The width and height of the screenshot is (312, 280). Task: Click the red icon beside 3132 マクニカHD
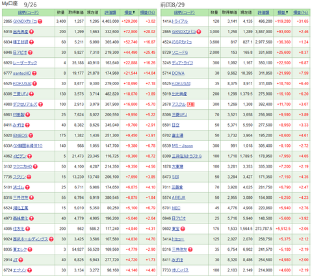tap(35, 166)
